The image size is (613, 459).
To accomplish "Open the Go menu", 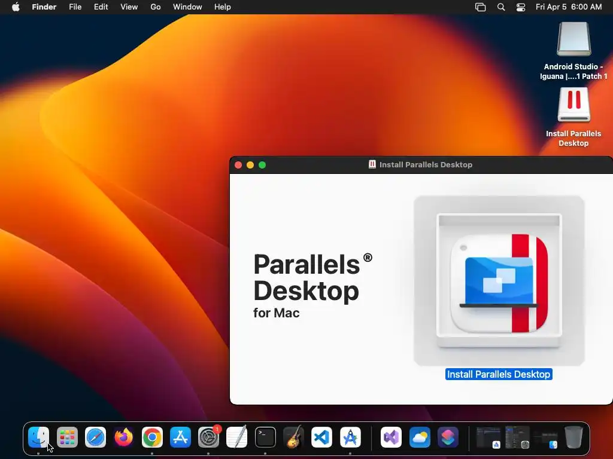I will click(x=156, y=7).
